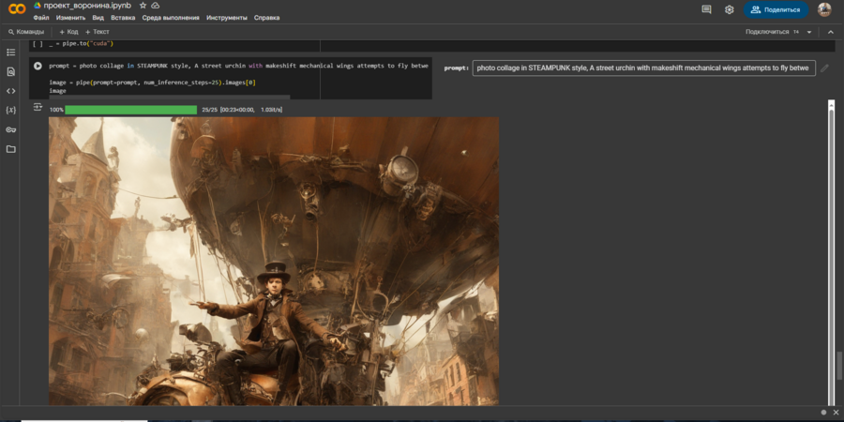Screen dimensions: 844x422
Task: Open the table of contents panel
Action: pyautogui.click(x=11, y=52)
